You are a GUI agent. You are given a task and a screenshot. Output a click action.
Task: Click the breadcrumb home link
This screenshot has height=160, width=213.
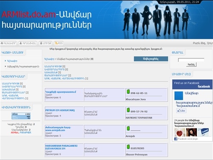pyautogui.click(x=49, y=59)
